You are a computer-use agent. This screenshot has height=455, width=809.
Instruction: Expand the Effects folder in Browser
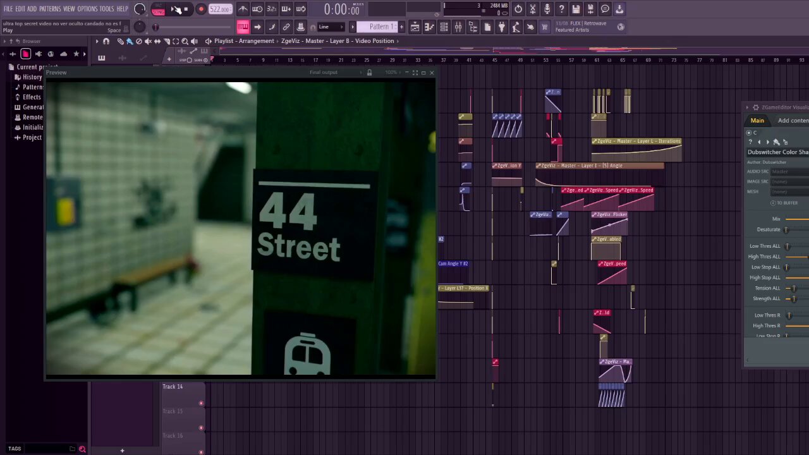(28, 97)
